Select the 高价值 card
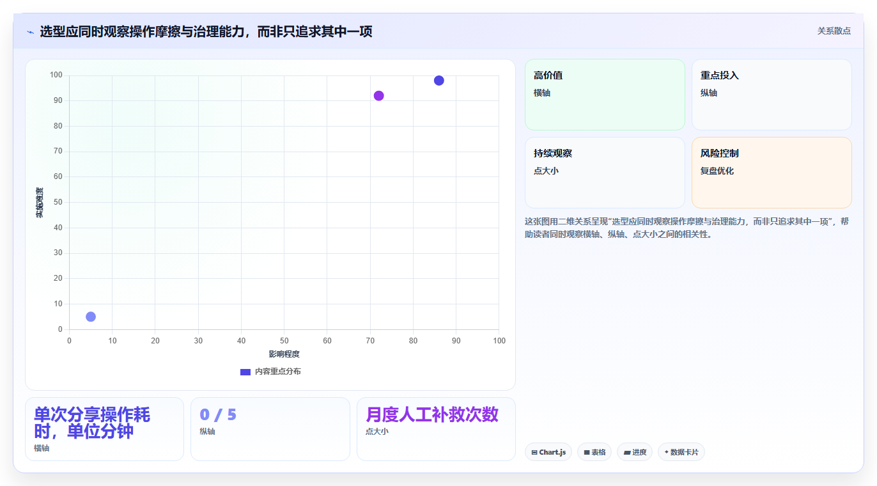The width and height of the screenshot is (877, 486). [605, 95]
